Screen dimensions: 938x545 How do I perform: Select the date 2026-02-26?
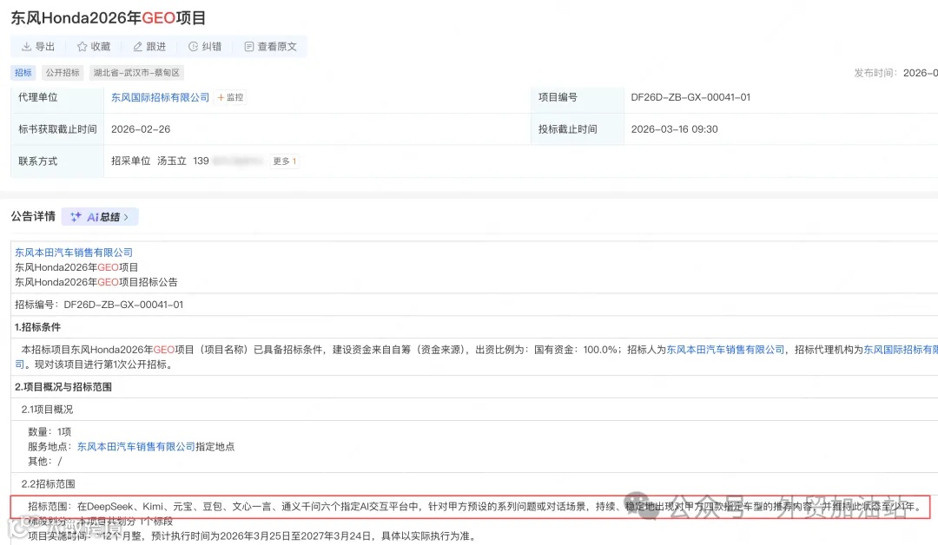(141, 129)
